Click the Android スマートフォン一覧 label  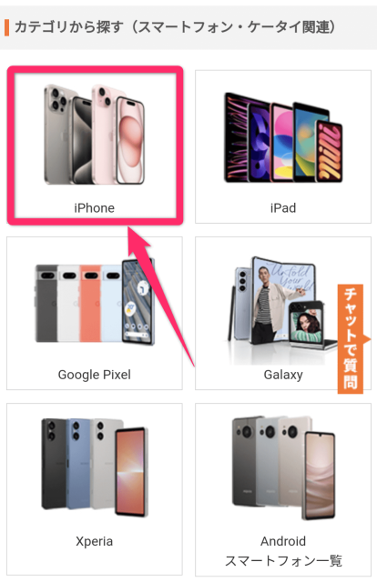(283, 551)
